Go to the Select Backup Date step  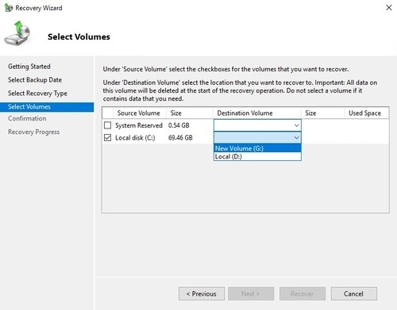pos(35,80)
